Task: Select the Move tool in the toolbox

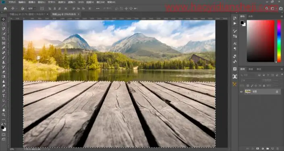Action: (x=4, y=19)
